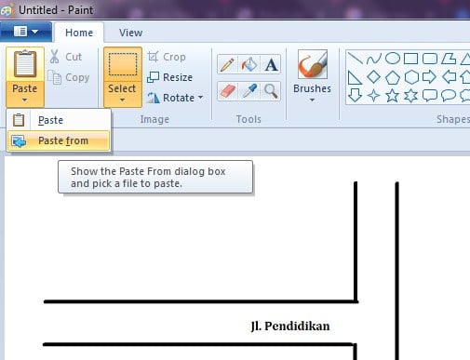Switch to the View tab

tap(130, 33)
